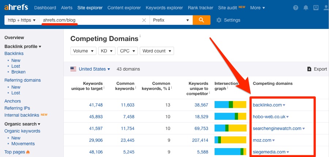Click intersection graph bar for backlinko.com
329x157 pixels.
(230, 105)
